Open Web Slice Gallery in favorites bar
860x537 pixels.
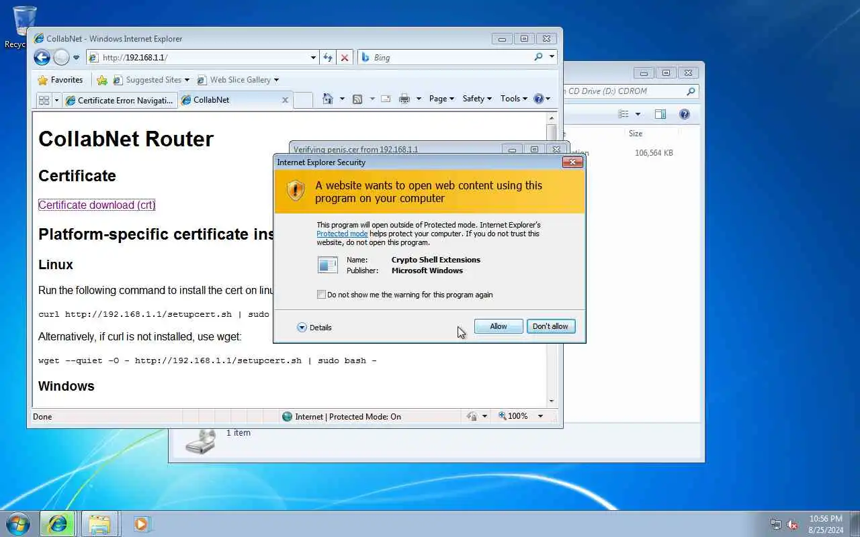[238, 80]
